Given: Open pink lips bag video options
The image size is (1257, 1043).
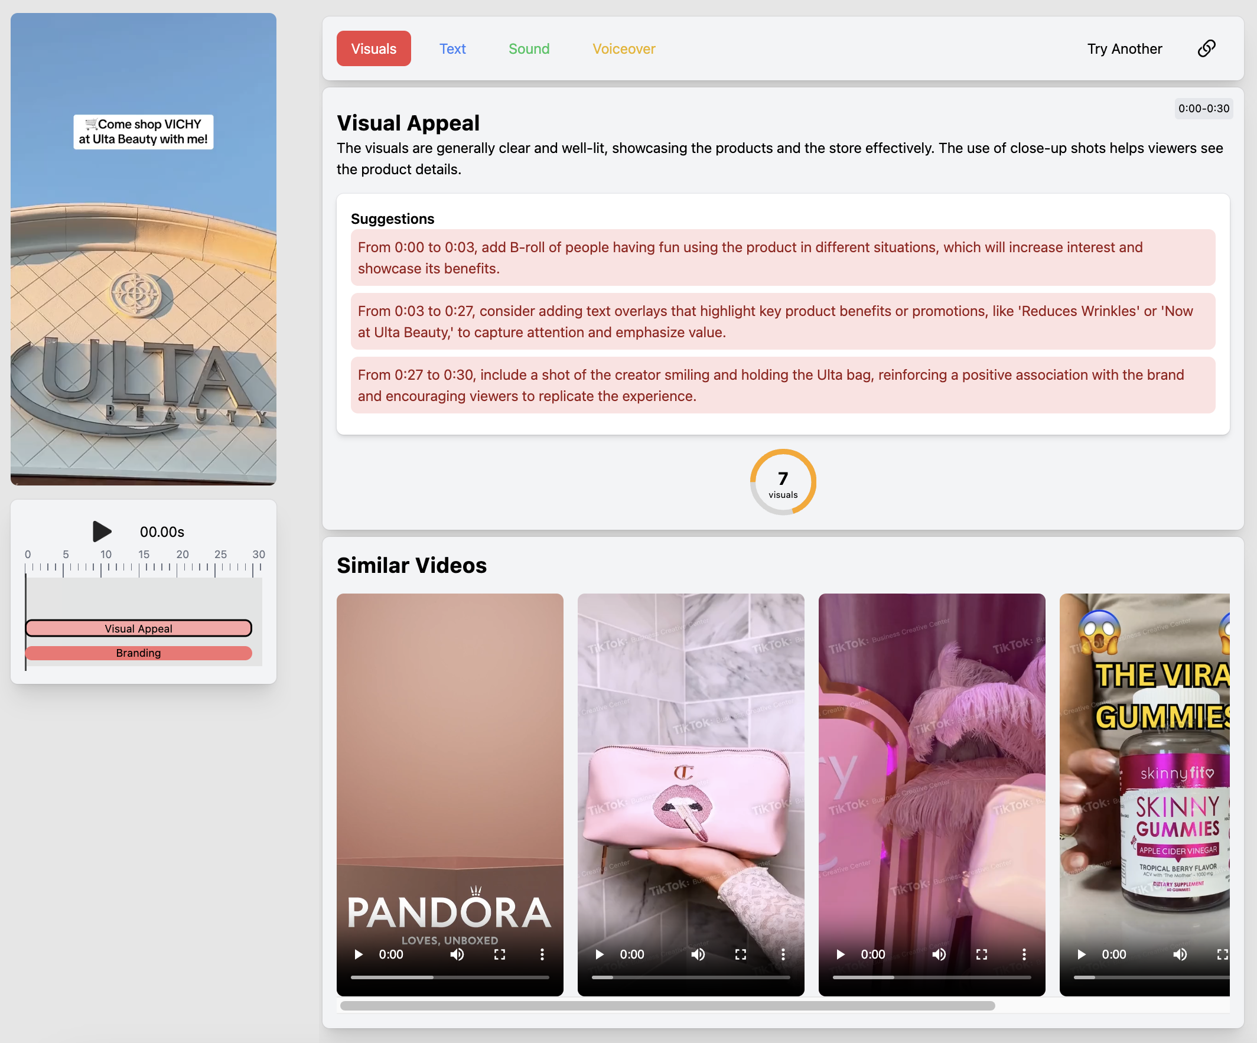Looking at the screenshot, I should point(783,954).
